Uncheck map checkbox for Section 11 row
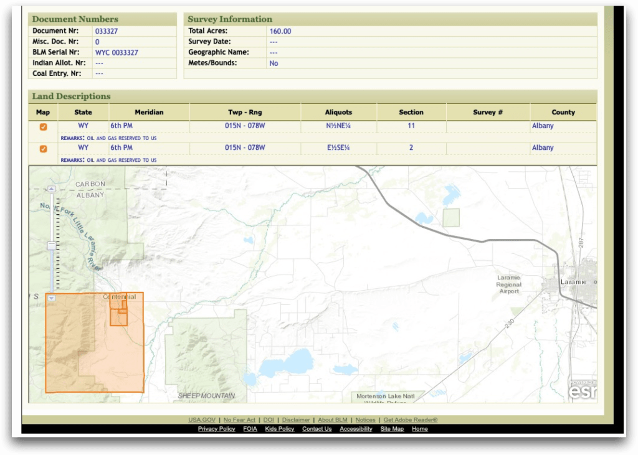The width and height of the screenshot is (638, 455). 43,127
